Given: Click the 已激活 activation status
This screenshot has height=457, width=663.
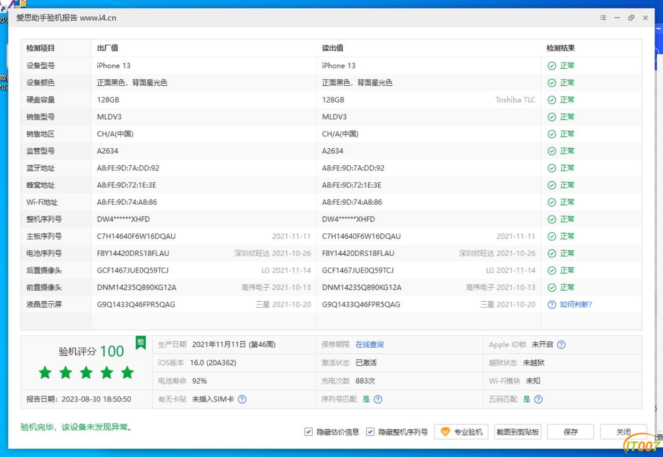Looking at the screenshot, I should [x=366, y=363].
